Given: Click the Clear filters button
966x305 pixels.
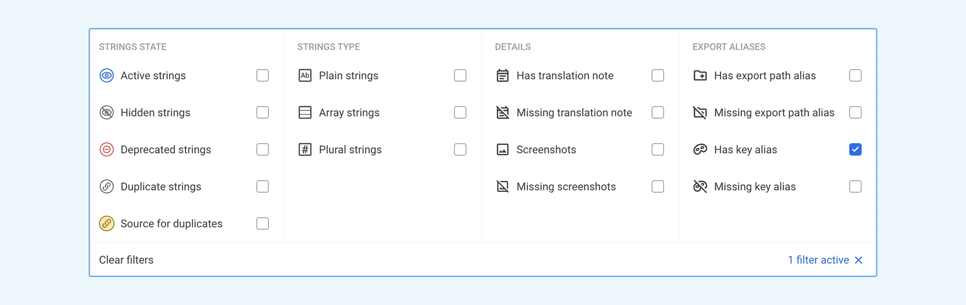Looking at the screenshot, I should point(126,260).
